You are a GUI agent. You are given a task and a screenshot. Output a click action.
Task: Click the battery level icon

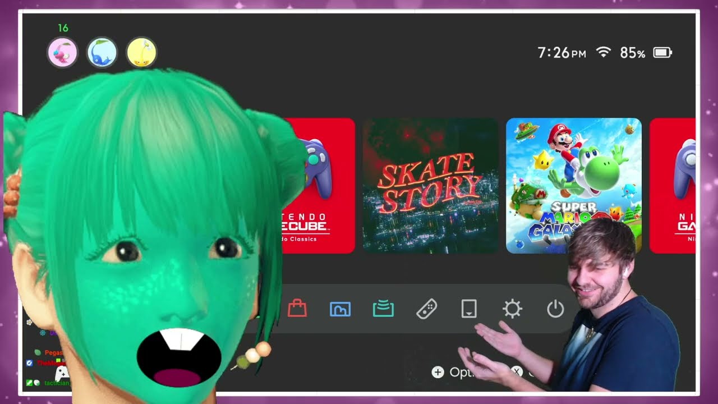point(662,53)
